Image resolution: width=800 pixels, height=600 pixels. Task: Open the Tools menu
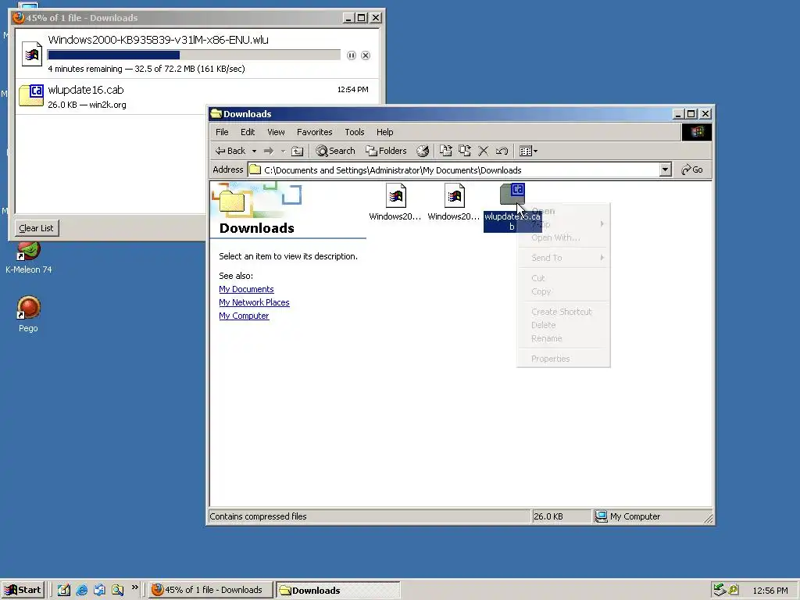pyautogui.click(x=355, y=132)
